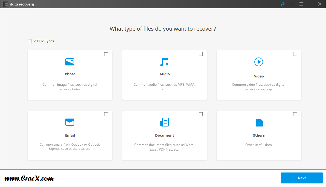Select the Email card title

[70, 135]
